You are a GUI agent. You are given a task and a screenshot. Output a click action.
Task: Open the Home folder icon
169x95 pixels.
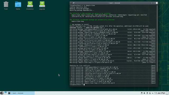[18, 6]
